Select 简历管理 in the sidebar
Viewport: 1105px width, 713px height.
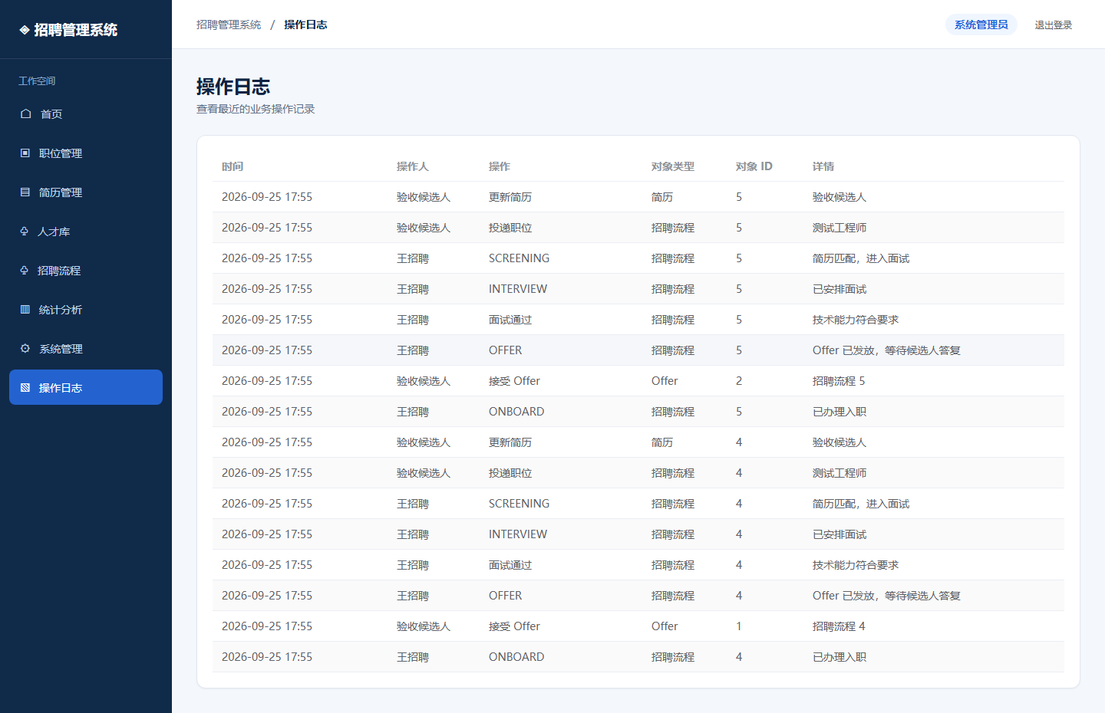pyautogui.click(x=86, y=192)
